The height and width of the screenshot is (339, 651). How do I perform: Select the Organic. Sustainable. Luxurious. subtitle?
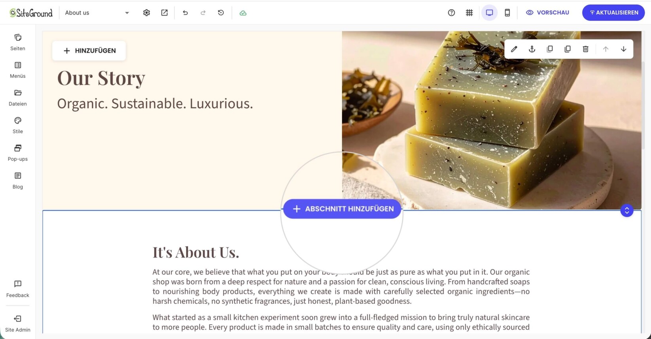coord(155,104)
